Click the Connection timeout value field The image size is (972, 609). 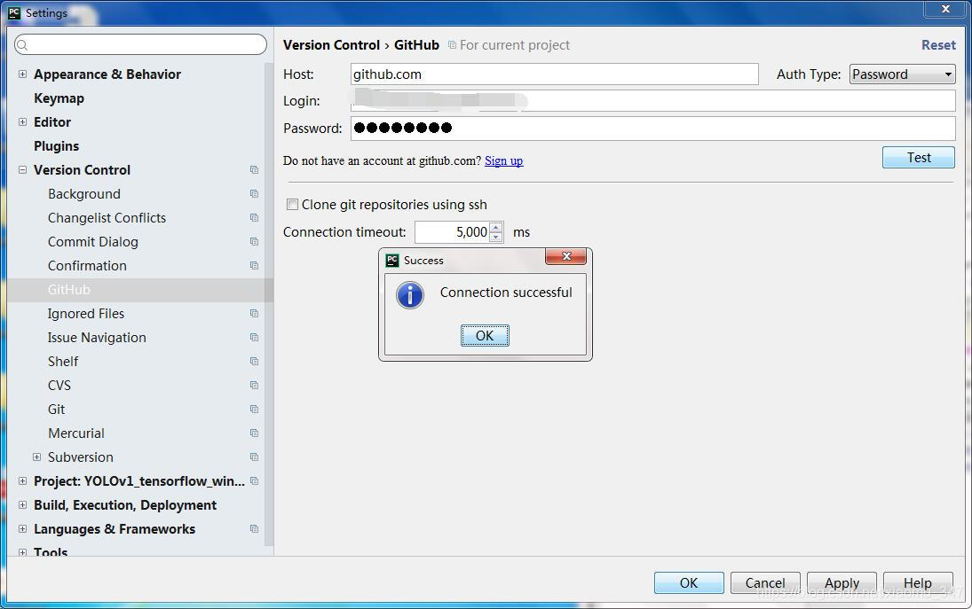[453, 232]
